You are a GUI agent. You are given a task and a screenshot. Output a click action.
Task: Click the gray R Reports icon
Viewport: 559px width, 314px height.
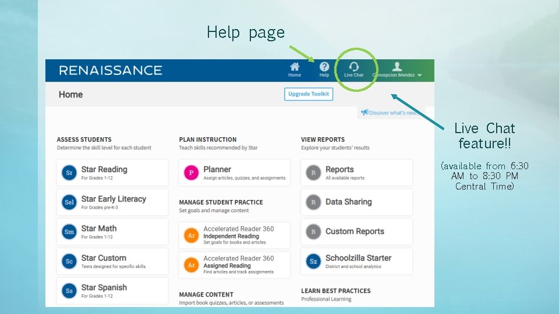tap(313, 173)
